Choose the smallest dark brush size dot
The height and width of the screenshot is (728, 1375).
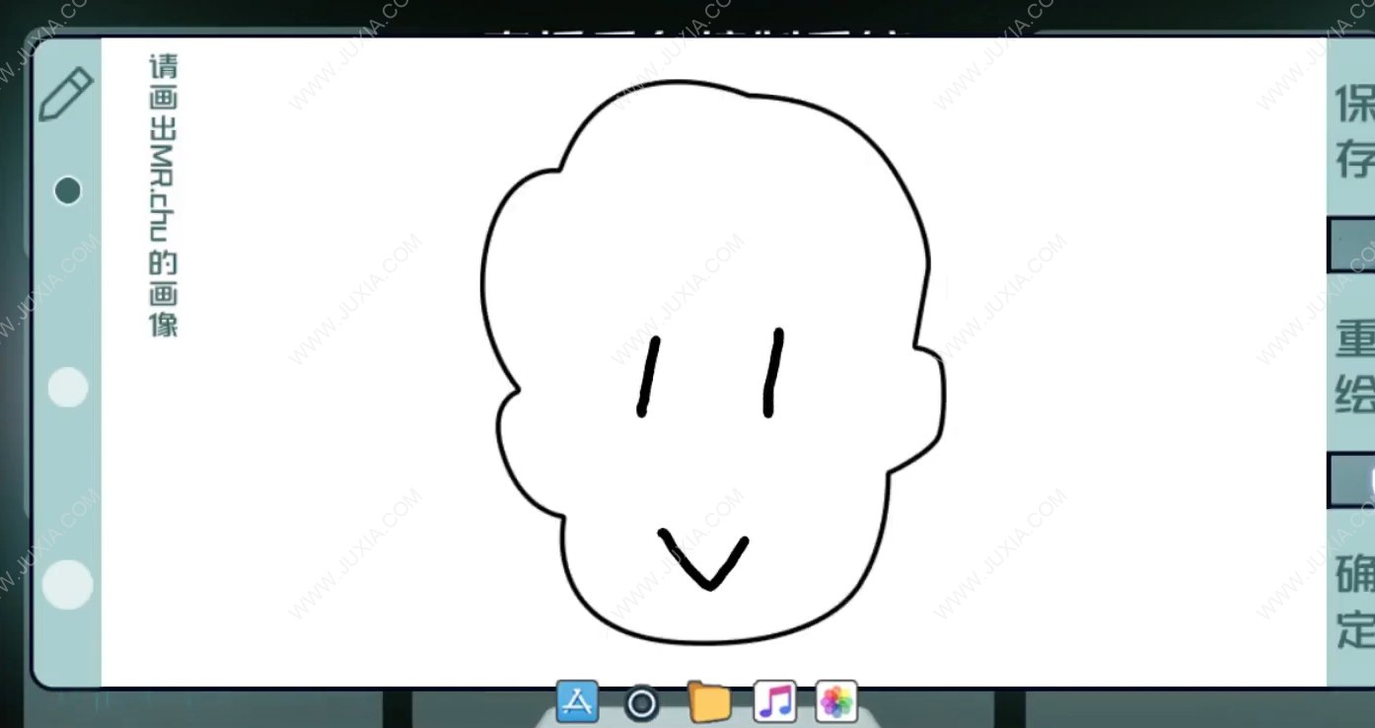[67, 189]
